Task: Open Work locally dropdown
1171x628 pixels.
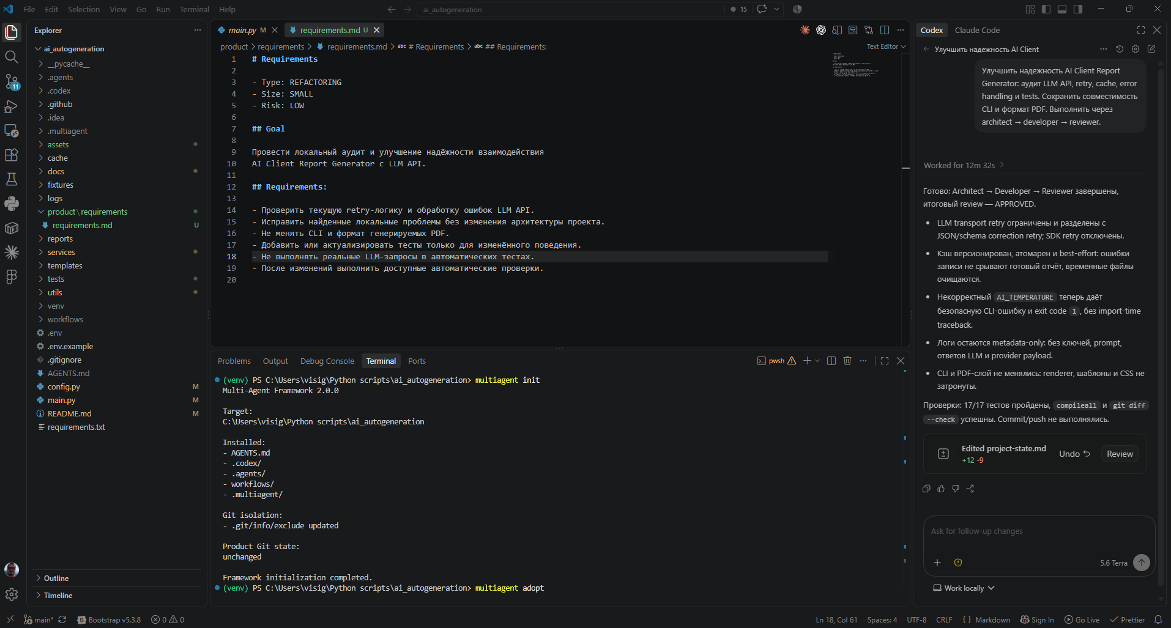Action: (x=964, y=588)
